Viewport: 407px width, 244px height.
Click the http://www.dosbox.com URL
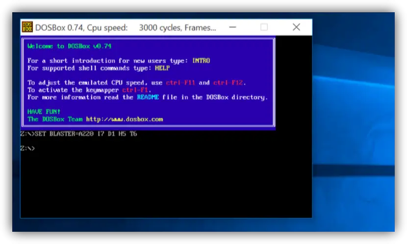[x=125, y=119]
